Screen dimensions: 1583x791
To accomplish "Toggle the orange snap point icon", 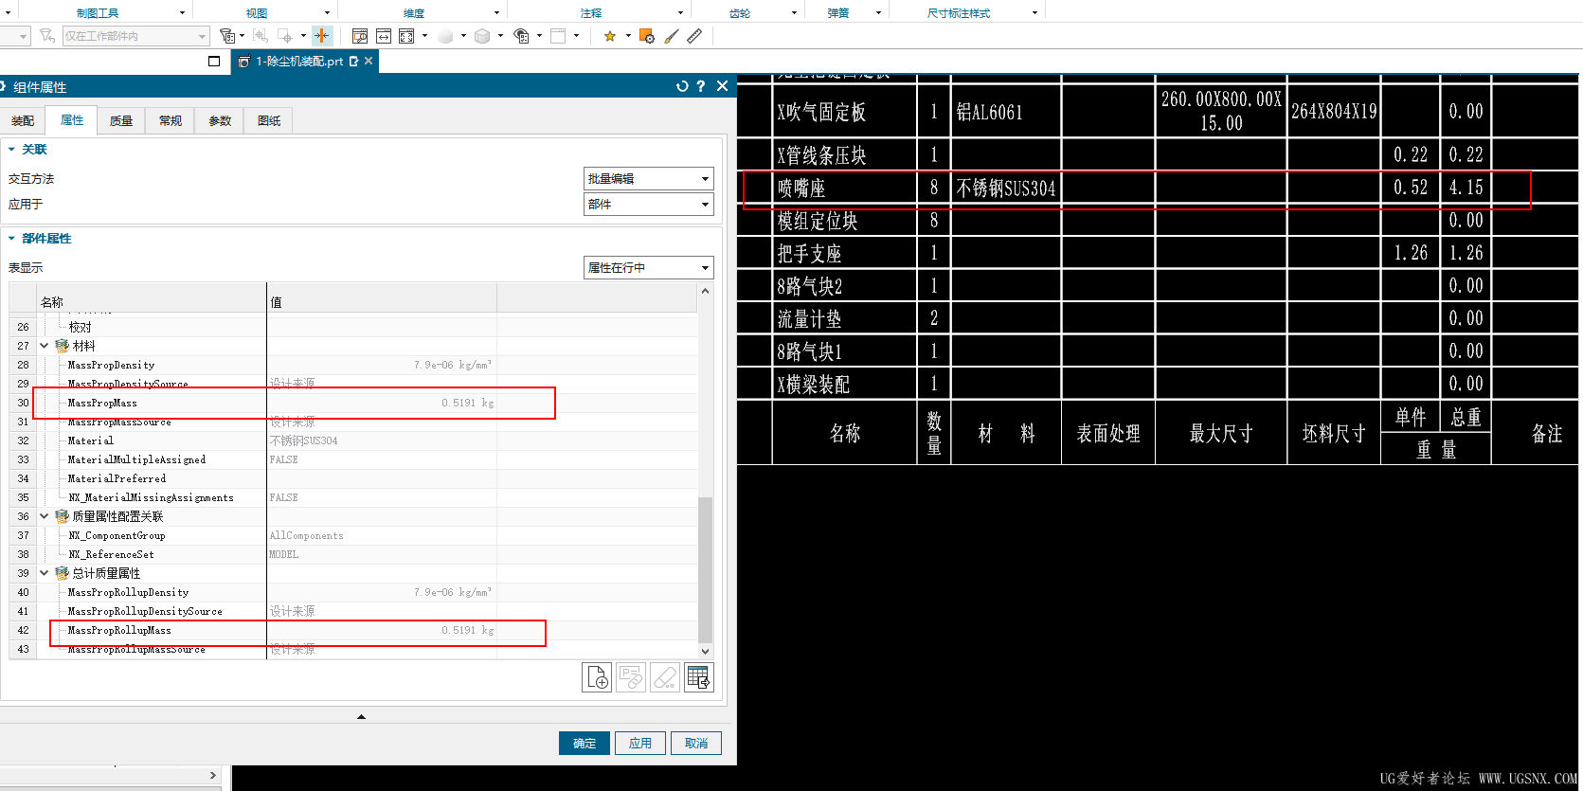I will [x=321, y=36].
